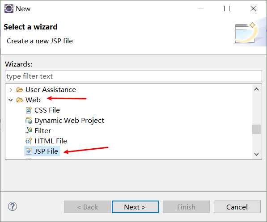Image resolution: width=267 pixels, height=222 pixels.
Task: Click the Eclipse icon in the title bar
Action: 9,8
